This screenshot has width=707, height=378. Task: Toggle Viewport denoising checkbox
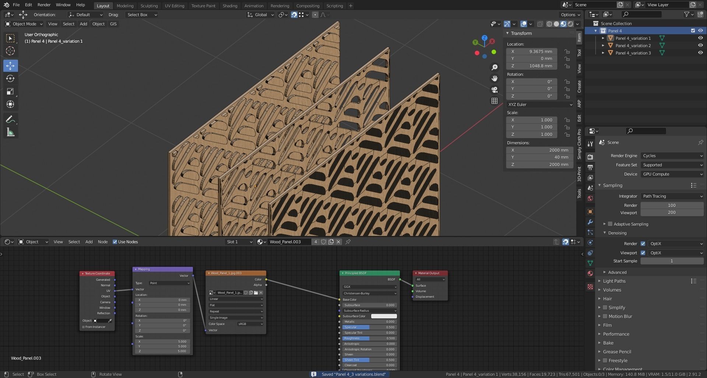643,253
